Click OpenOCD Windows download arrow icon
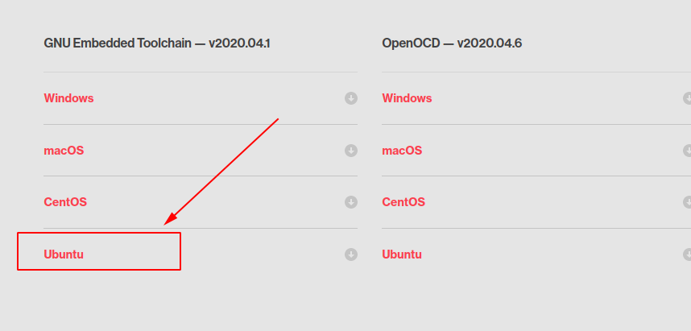The image size is (691, 331). pyautogui.click(x=687, y=98)
